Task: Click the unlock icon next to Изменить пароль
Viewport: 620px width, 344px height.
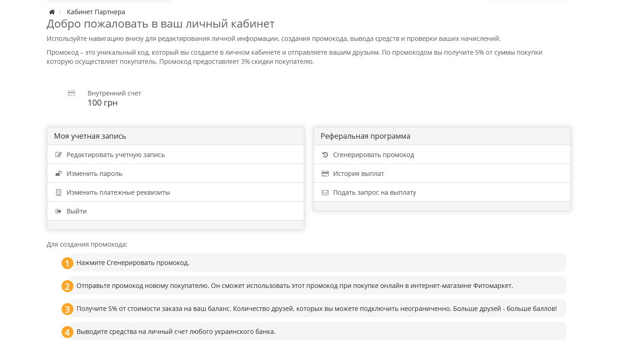Action: pyautogui.click(x=58, y=174)
